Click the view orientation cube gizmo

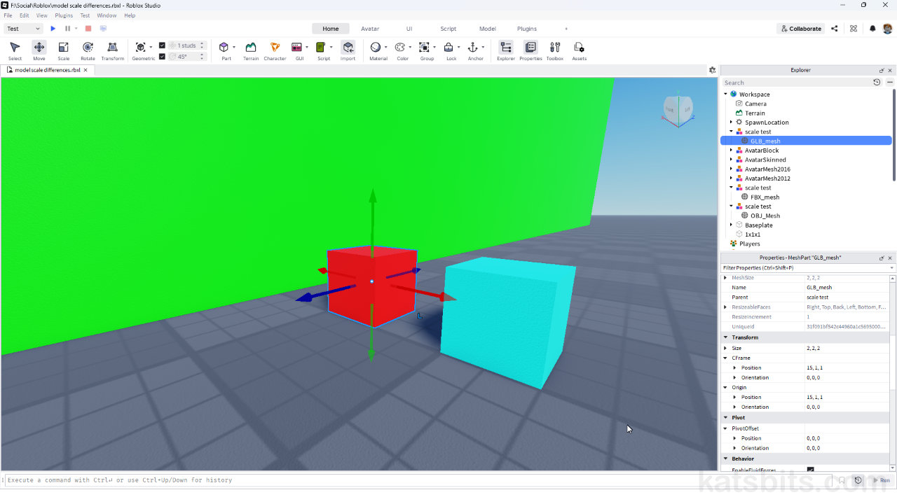(x=678, y=110)
